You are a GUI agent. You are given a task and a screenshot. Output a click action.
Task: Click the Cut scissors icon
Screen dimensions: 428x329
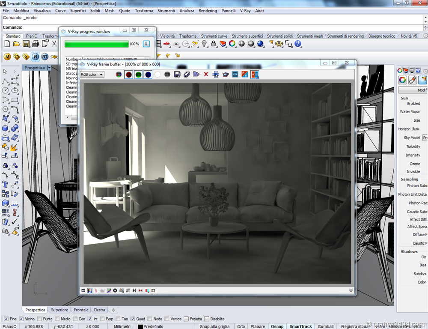[54, 44]
